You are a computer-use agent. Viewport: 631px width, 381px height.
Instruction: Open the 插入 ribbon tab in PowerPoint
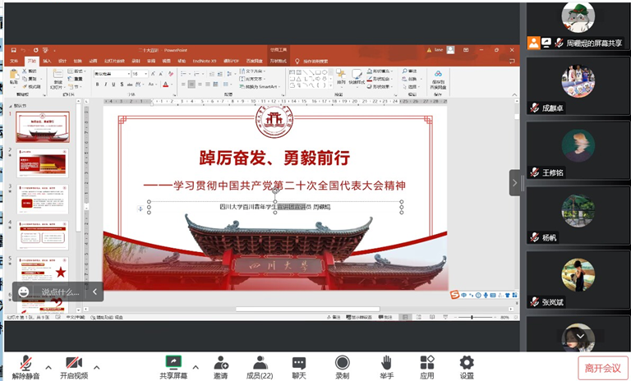[x=47, y=61]
